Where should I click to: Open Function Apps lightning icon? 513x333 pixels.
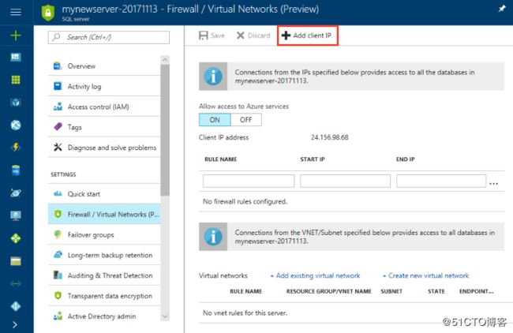[16, 148]
